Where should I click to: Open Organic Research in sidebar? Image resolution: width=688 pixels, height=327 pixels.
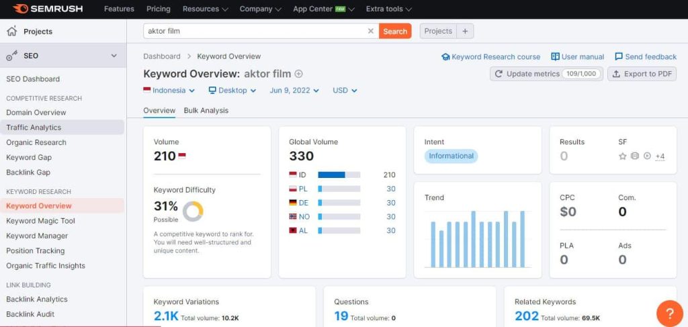click(36, 142)
